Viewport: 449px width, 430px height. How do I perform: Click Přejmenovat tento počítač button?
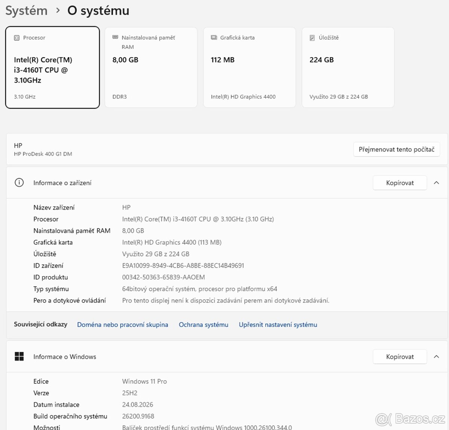tap(397, 149)
